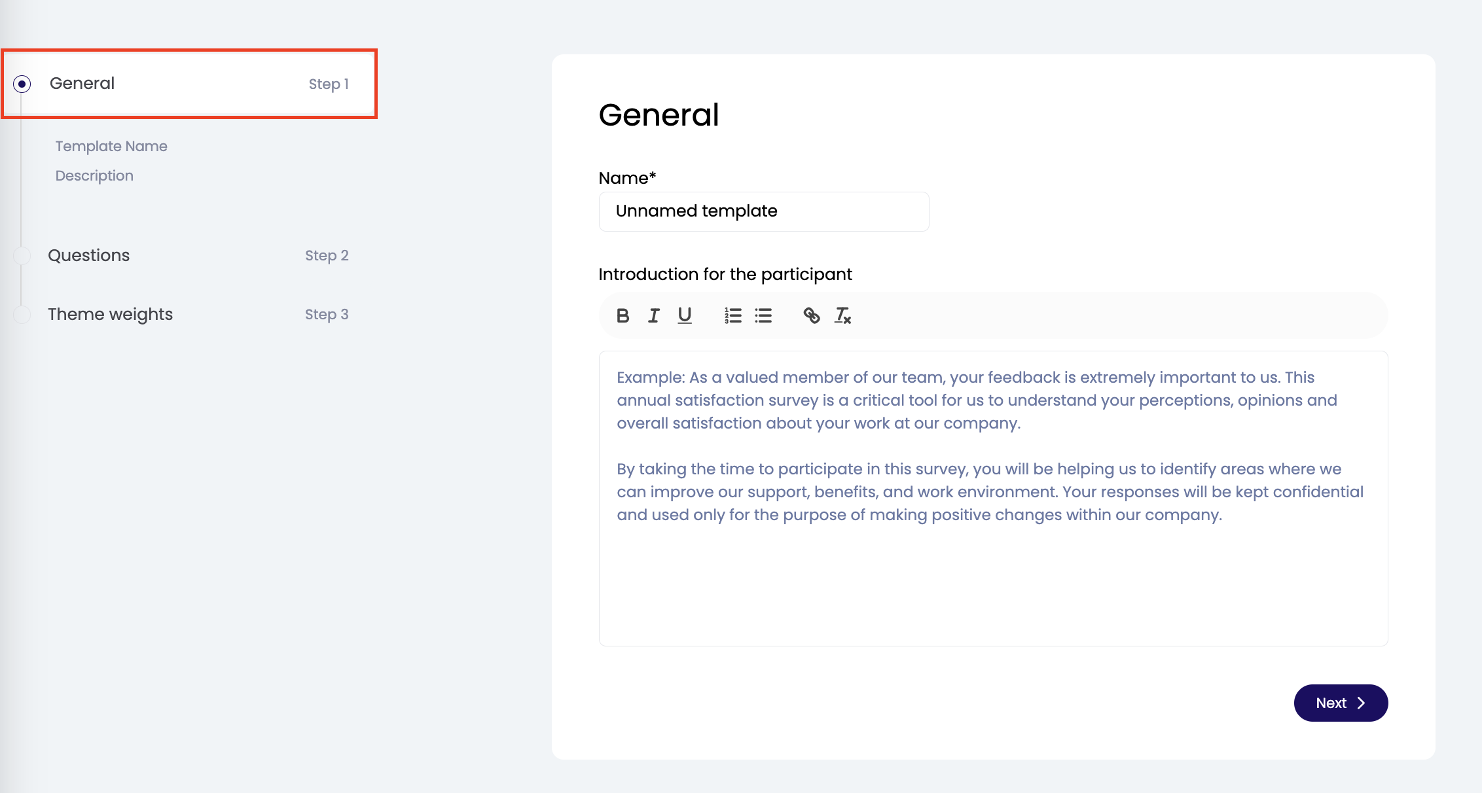
Task: Jump to Template Name sub-item
Action: pyautogui.click(x=111, y=147)
